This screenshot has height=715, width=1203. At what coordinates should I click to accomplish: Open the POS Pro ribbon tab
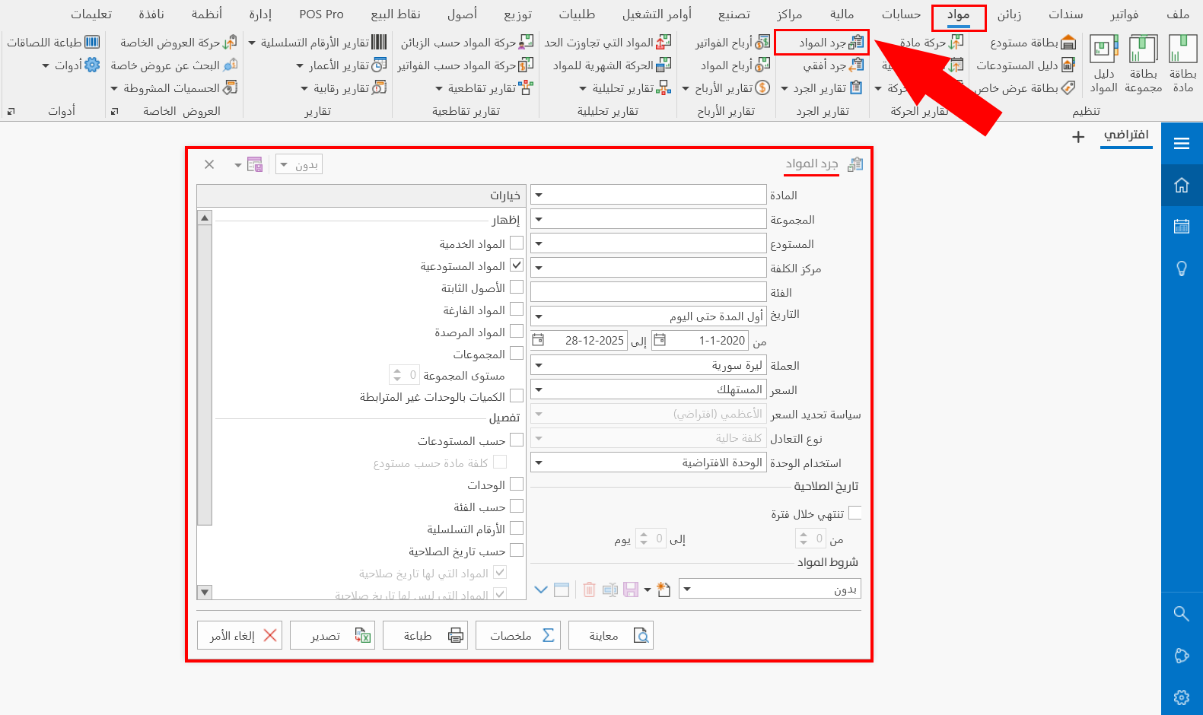(x=321, y=14)
